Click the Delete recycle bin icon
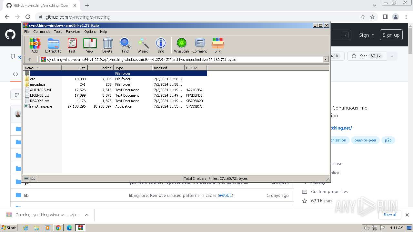This screenshot has height=232, width=413. tap(107, 45)
